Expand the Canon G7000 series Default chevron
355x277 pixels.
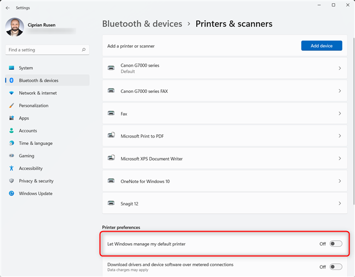point(340,68)
